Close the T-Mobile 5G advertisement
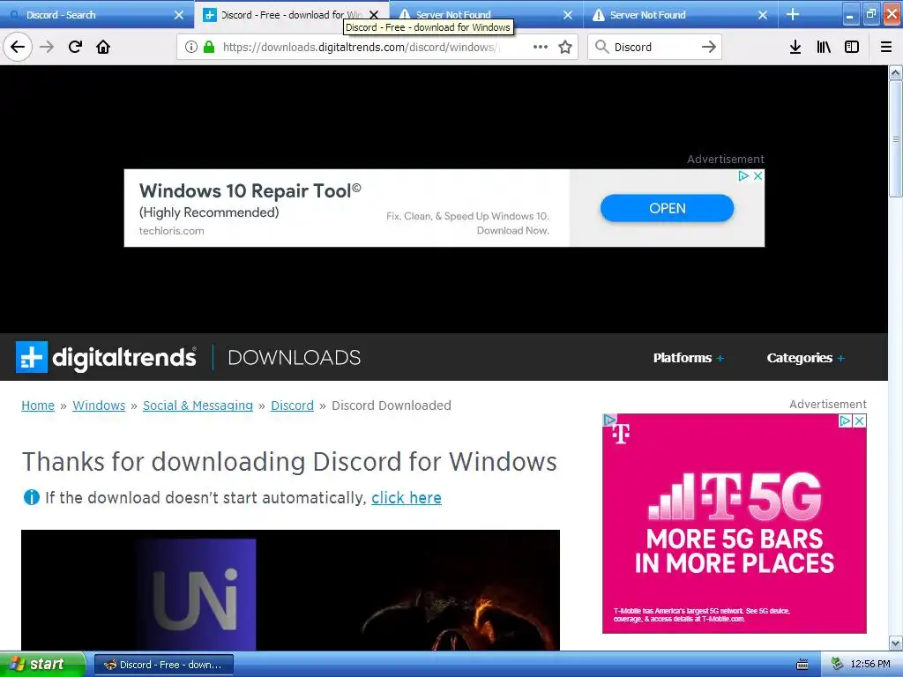 click(x=859, y=420)
